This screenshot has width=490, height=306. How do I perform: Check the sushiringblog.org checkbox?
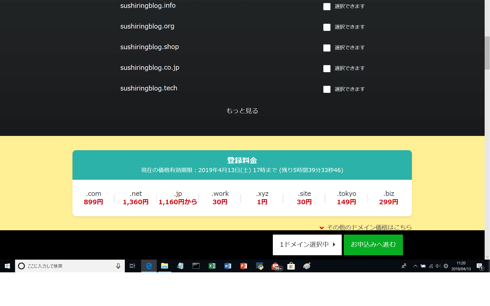[x=327, y=27]
